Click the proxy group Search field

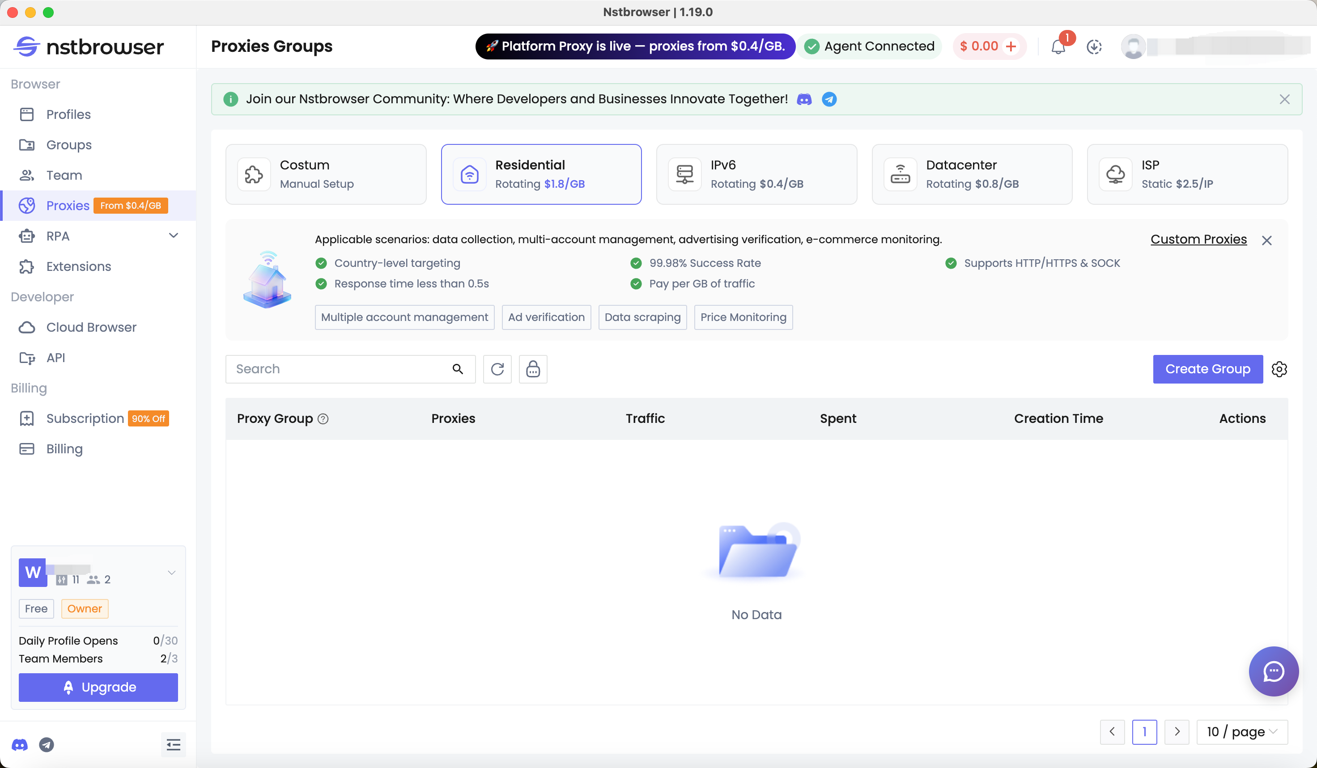[340, 369]
